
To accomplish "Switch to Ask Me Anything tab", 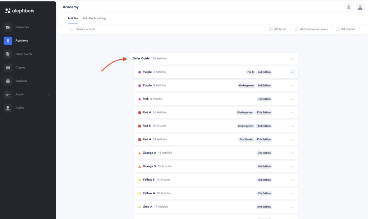I will tap(94, 18).
